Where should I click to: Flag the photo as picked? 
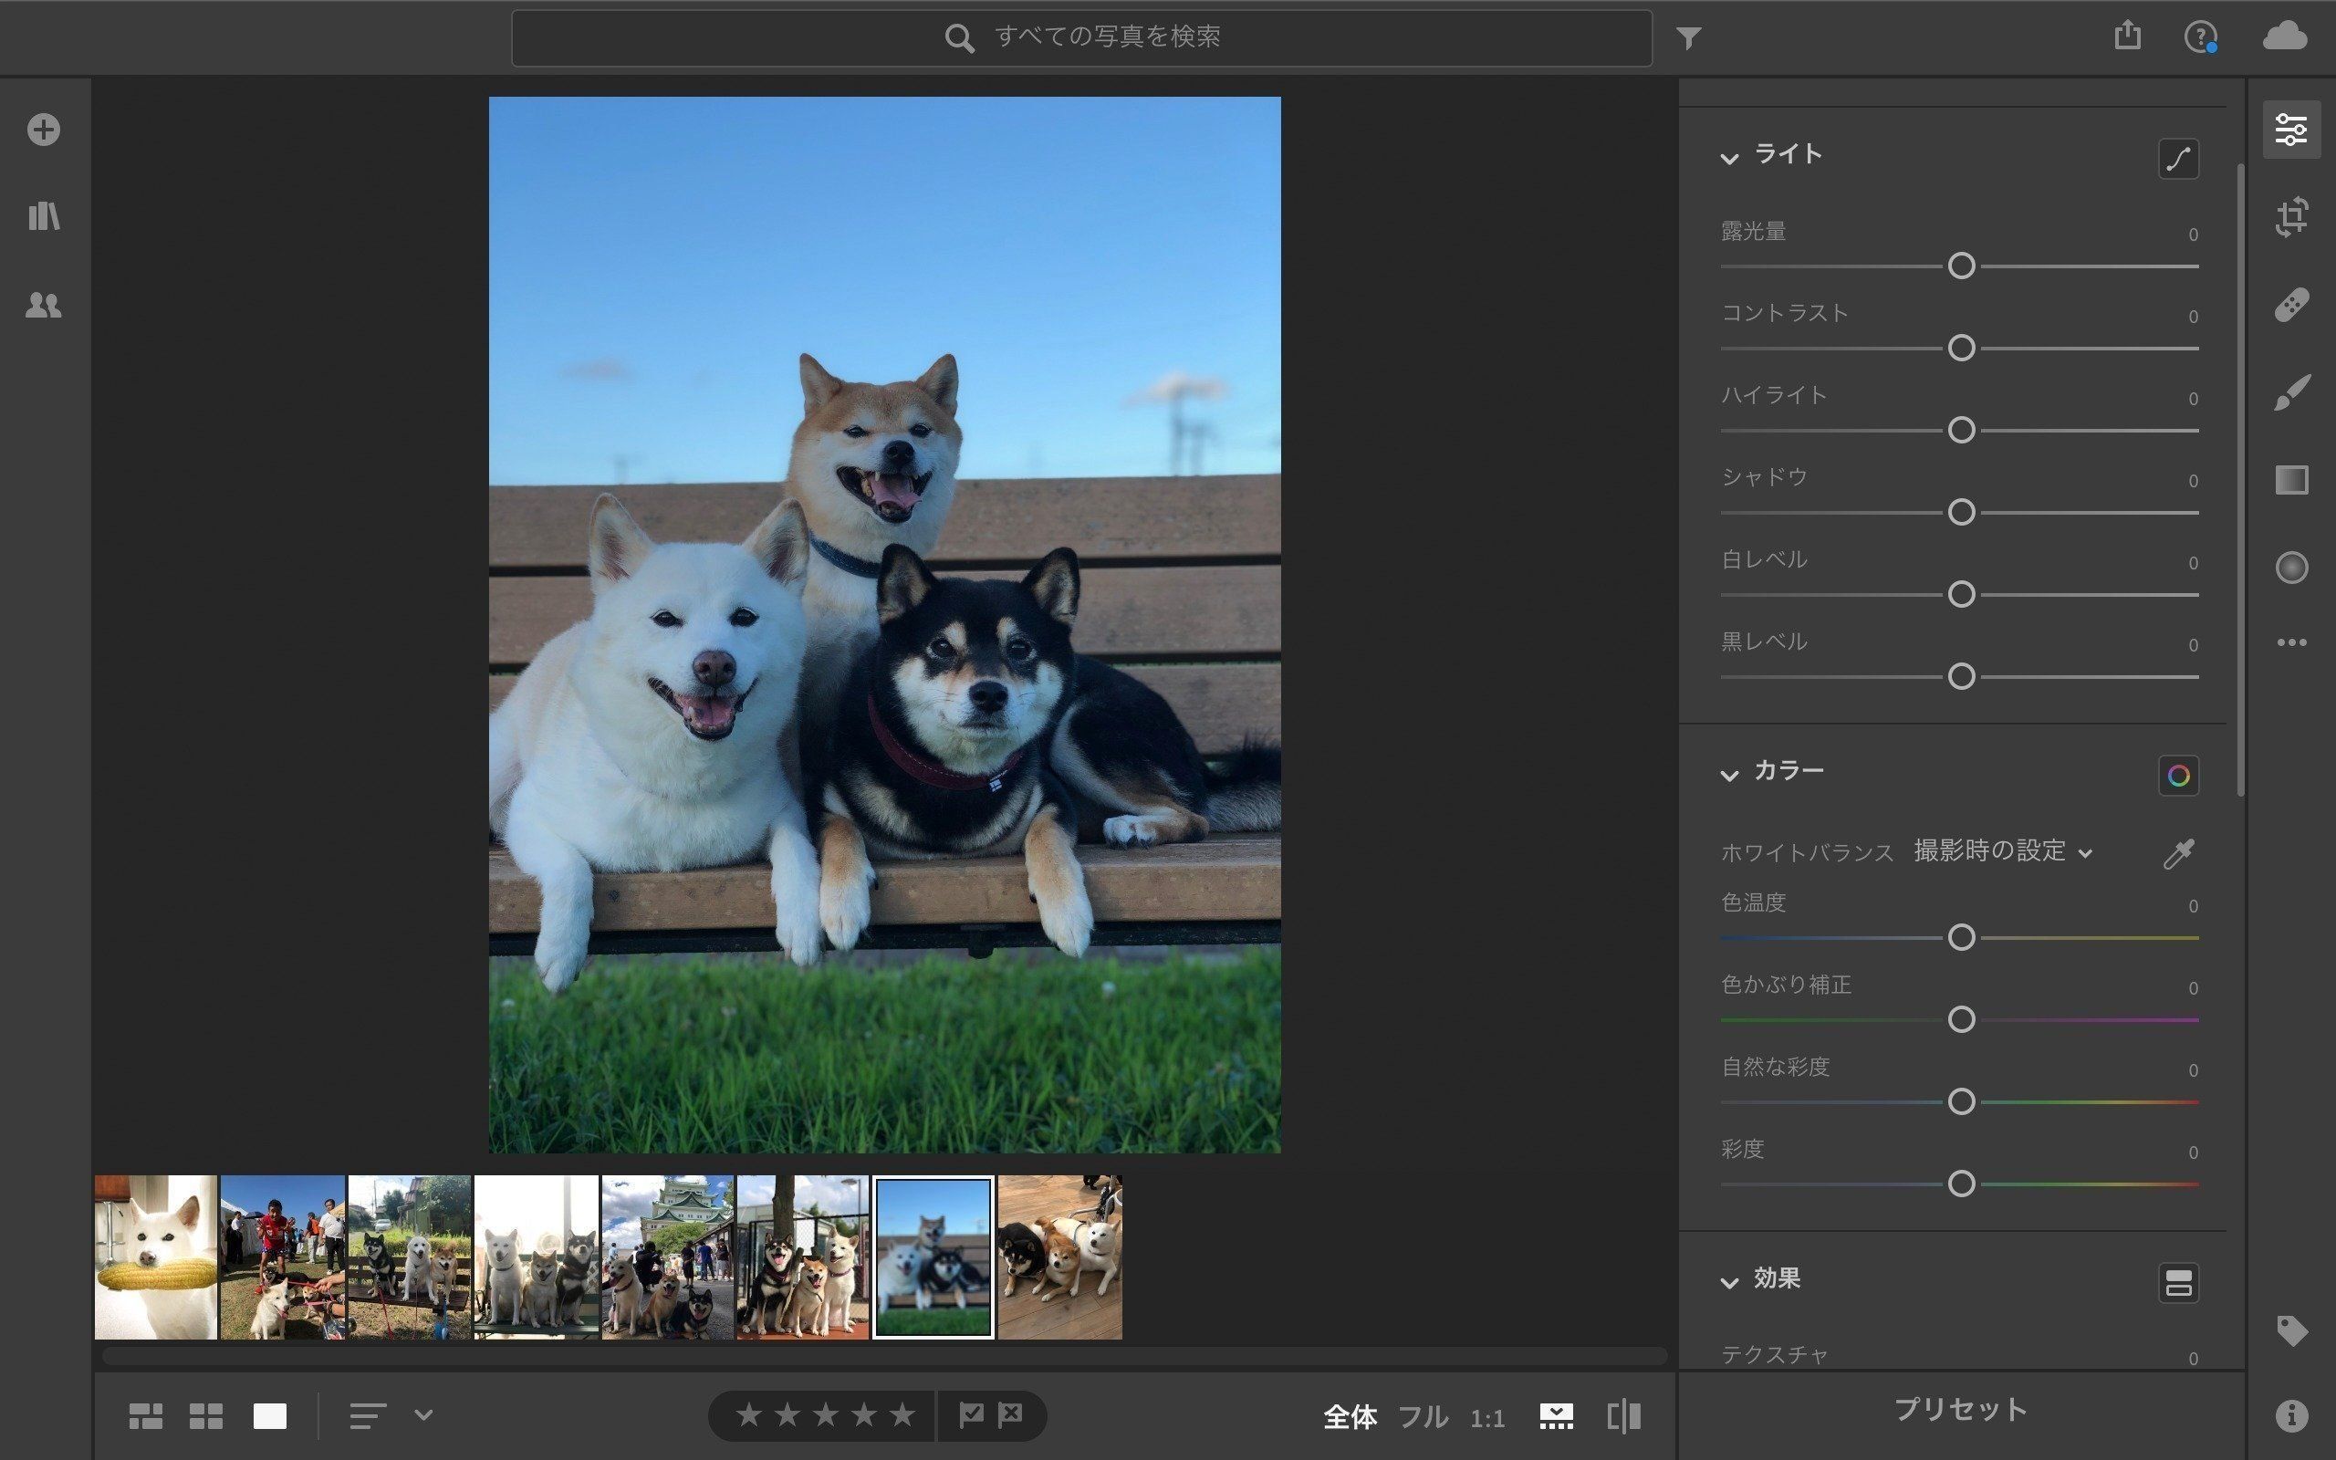(x=970, y=1415)
